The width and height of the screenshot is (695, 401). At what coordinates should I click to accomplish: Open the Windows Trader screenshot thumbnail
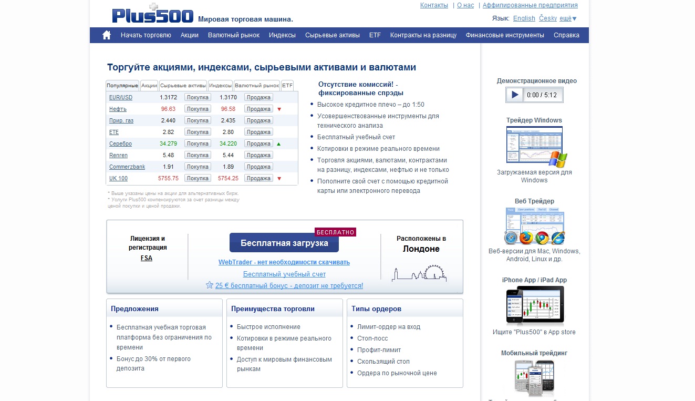(x=536, y=146)
